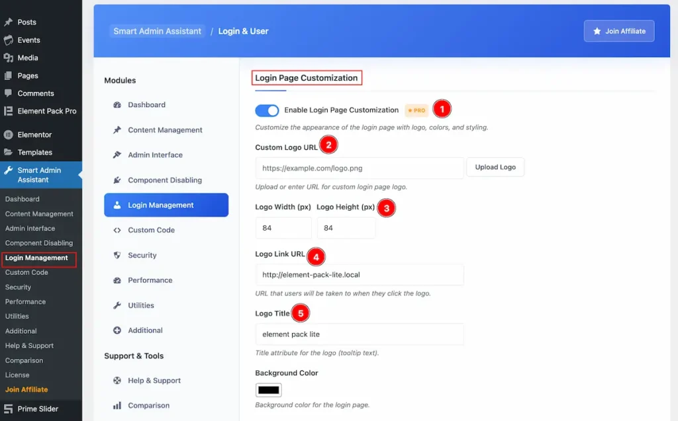Viewport: 678px width, 421px height.
Task: Click the Security shield icon
Action: (117, 255)
